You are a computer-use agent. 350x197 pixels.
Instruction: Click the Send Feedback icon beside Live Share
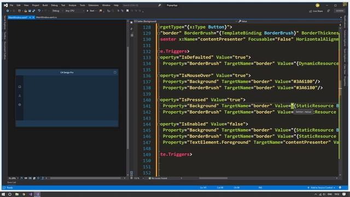tap(329, 11)
